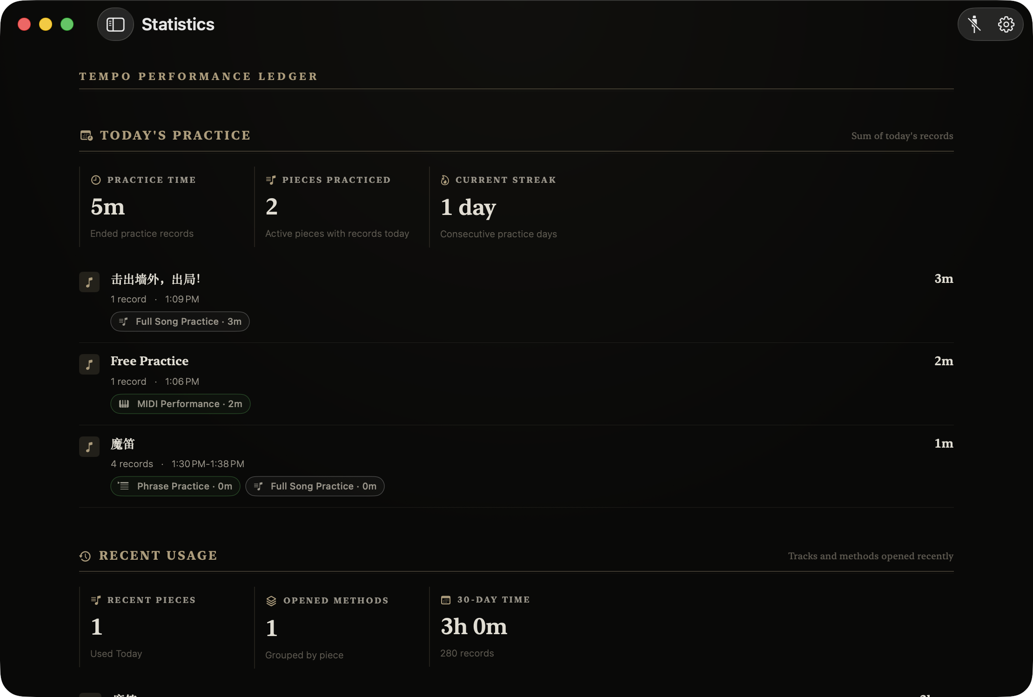Click the green full-screen window button
Image resolution: width=1033 pixels, height=697 pixels.
(x=67, y=24)
